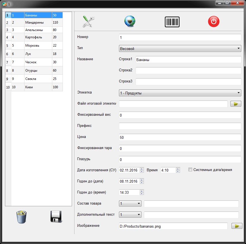This screenshot has height=244, width=246.
Task: Open settings with the wrench and screwdriver icon
Action: click(x=89, y=22)
